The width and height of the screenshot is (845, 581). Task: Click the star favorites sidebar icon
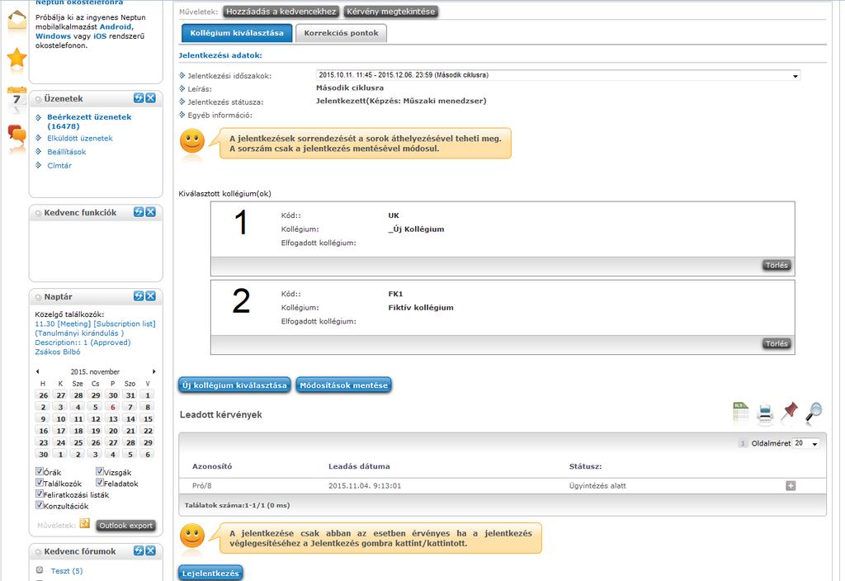point(17,59)
